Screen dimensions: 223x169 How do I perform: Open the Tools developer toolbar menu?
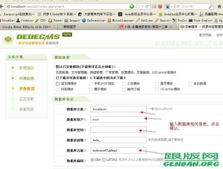(x=180, y=21)
